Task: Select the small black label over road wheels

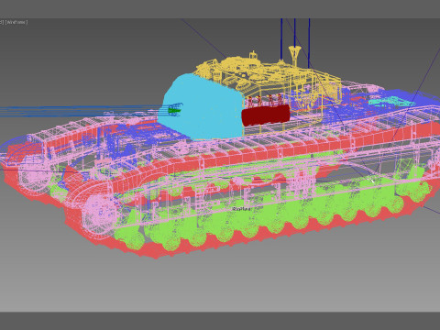Action: point(241,209)
